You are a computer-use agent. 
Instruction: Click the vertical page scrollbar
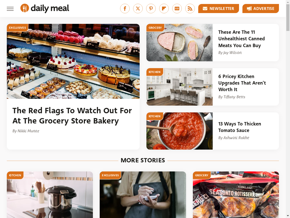tap(288, 109)
